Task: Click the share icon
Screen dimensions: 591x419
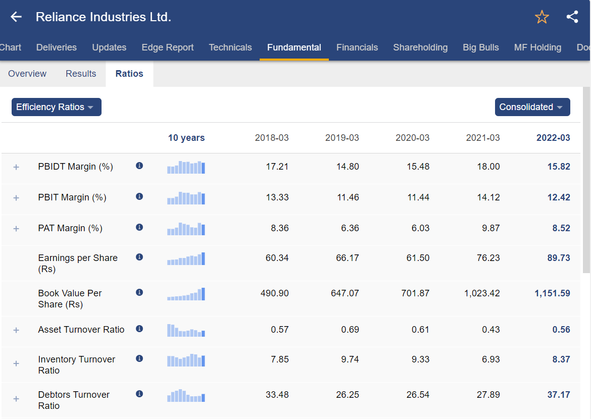Action: [572, 17]
